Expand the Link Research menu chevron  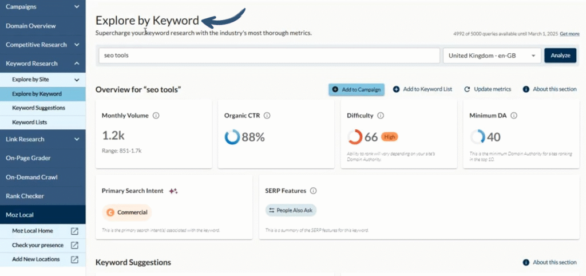pos(77,139)
